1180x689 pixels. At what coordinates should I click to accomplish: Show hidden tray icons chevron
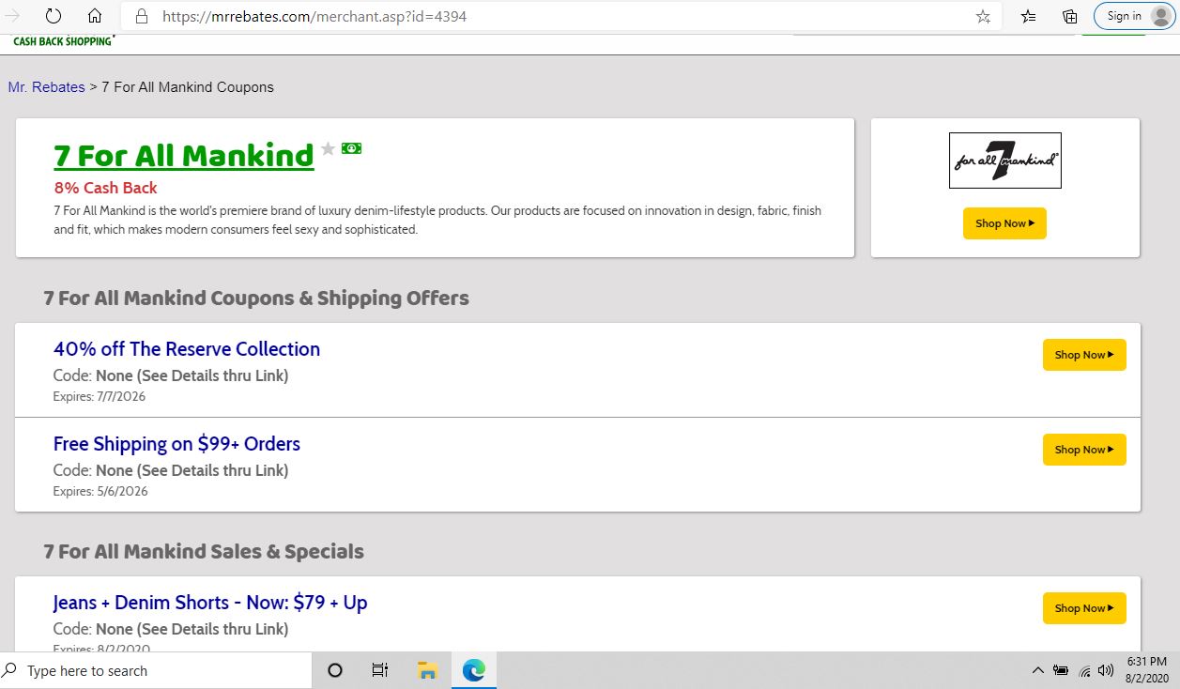click(x=1037, y=670)
